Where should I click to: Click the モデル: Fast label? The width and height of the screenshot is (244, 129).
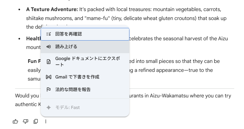click(x=67, y=107)
